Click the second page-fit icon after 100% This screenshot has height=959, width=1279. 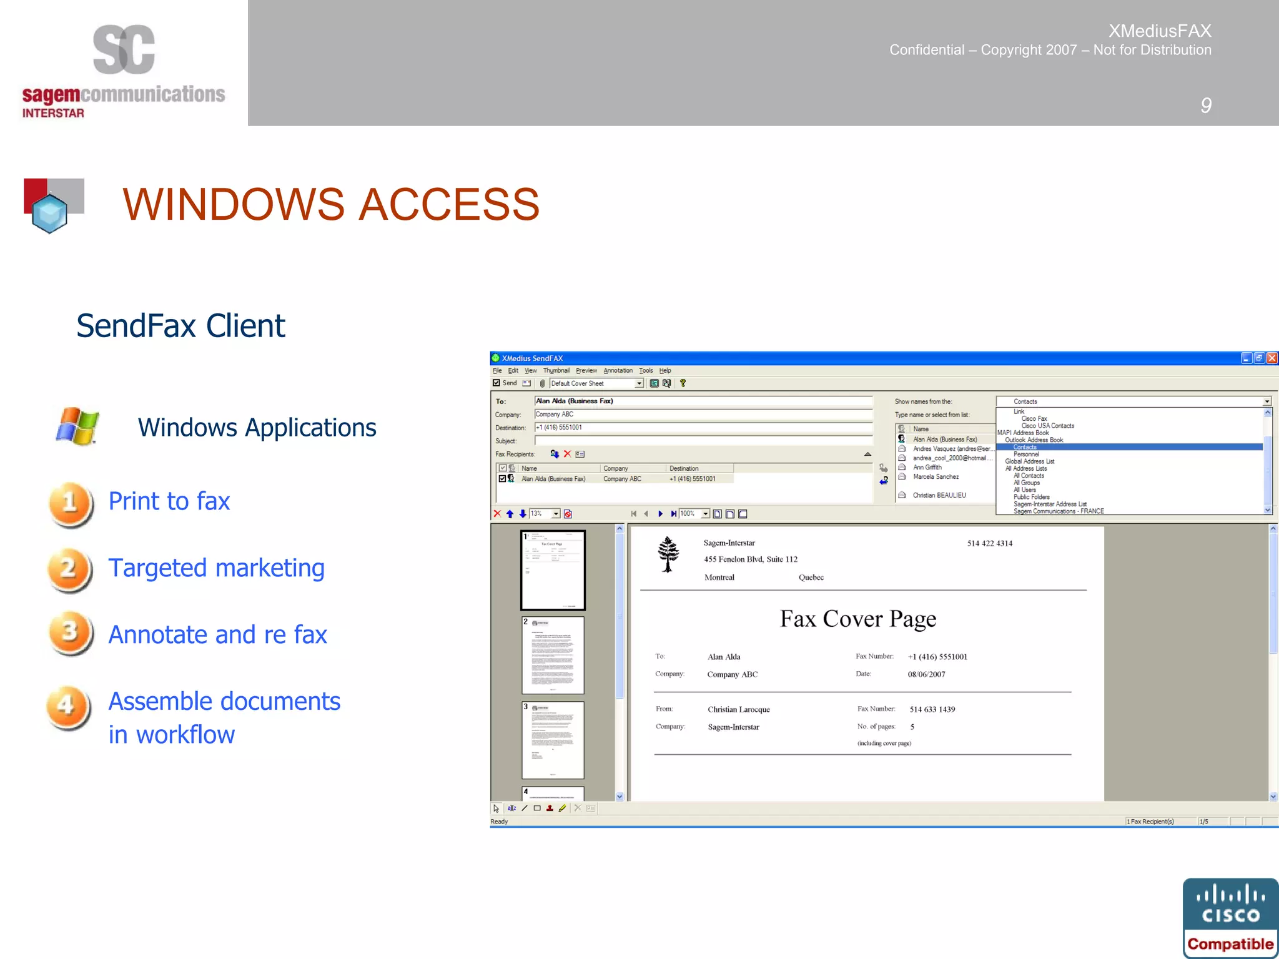tap(729, 514)
